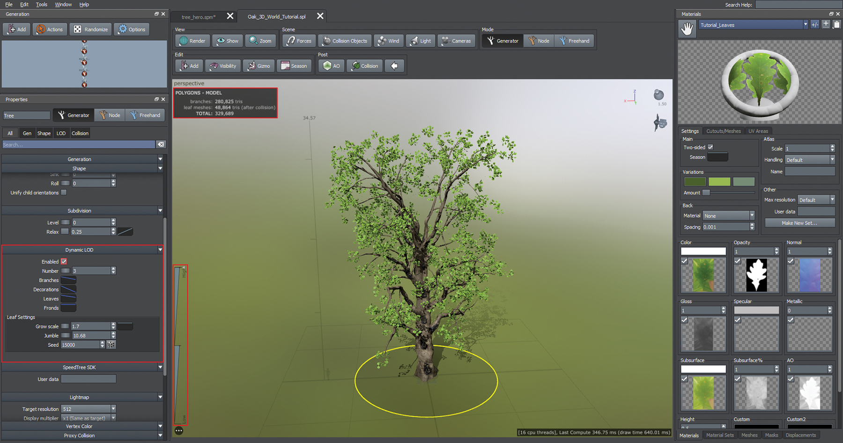
Task: Click the white Color swatch
Action: pos(703,251)
